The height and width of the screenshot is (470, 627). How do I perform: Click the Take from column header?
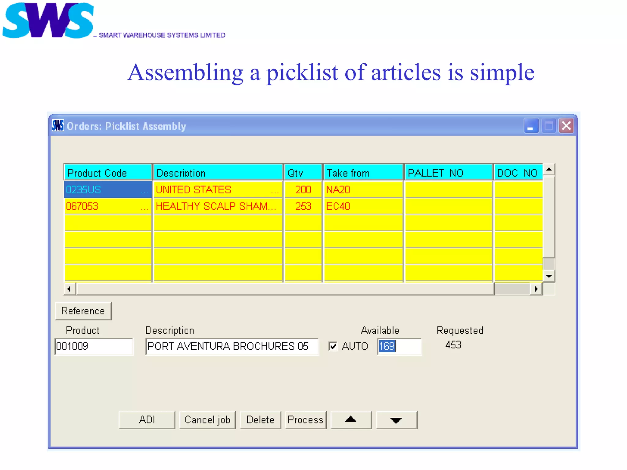[363, 173]
